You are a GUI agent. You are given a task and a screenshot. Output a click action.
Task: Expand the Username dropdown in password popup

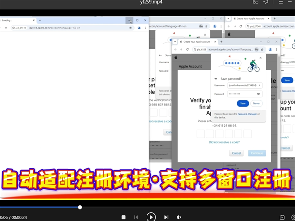[x=259, y=85]
